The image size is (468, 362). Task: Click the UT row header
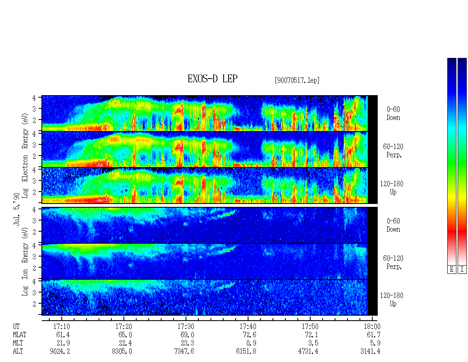click(x=16, y=326)
